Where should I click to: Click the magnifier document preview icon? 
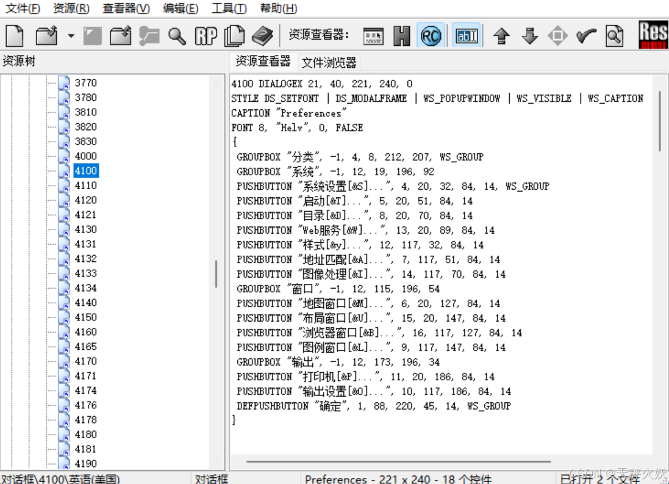tap(615, 35)
